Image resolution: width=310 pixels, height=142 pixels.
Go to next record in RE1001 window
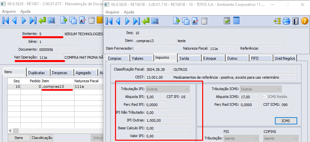pyautogui.click(x=24, y=21)
